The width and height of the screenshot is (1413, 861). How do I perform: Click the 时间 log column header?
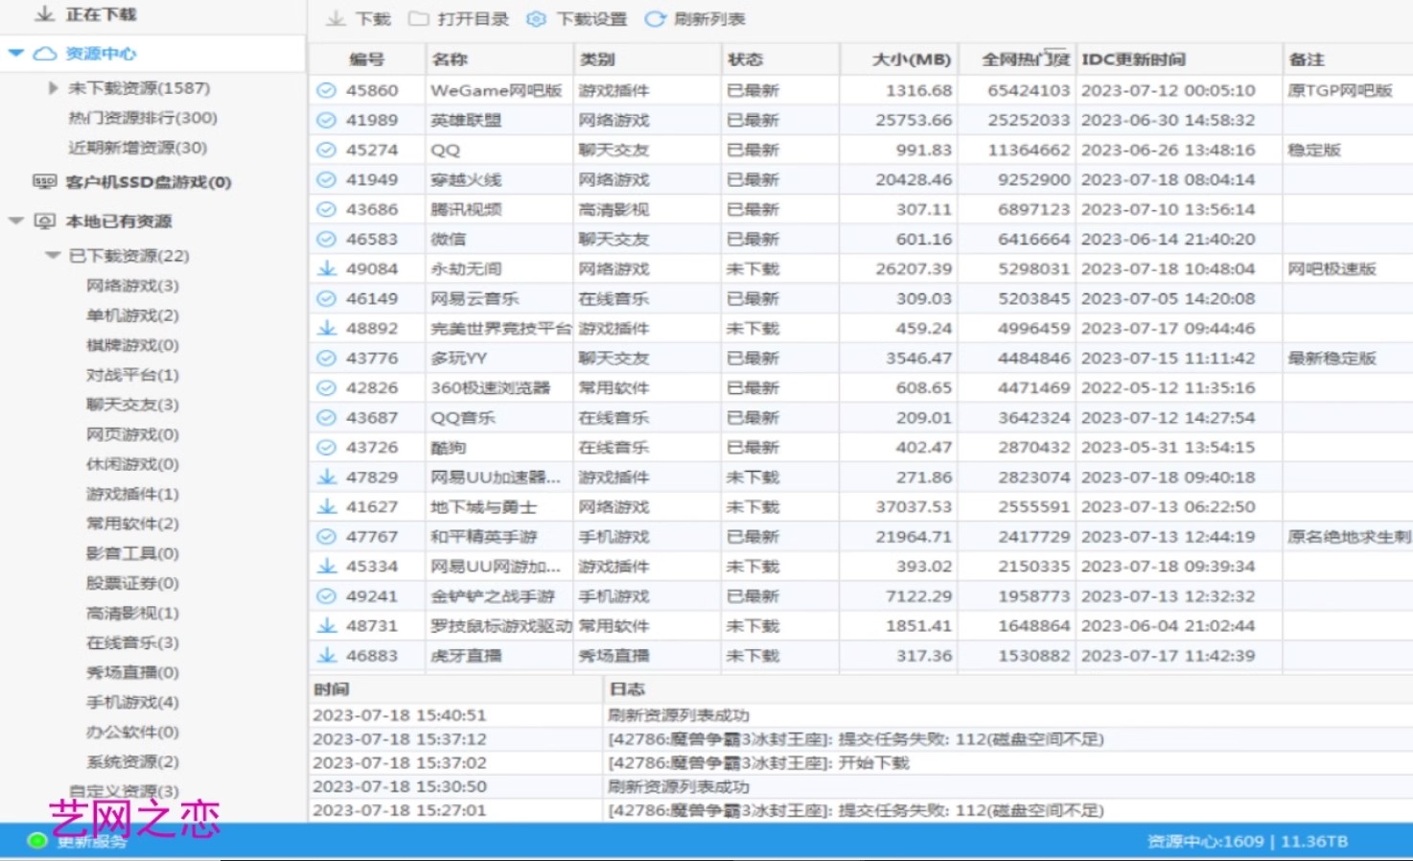pyautogui.click(x=456, y=688)
